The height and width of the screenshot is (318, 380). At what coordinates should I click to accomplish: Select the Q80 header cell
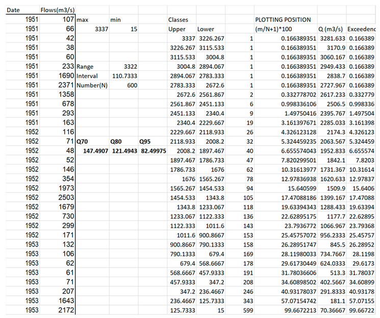click(116, 141)
